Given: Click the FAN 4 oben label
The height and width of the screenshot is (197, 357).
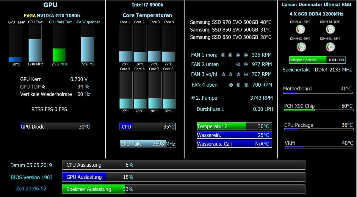Looking at the screenshot, I should (204, 85).
